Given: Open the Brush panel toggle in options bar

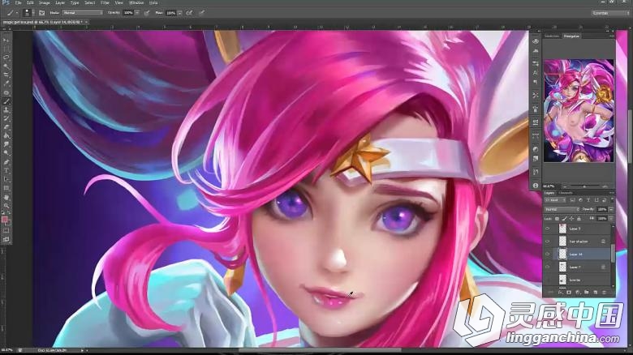Looking at the screenshot, I should 41,13.
